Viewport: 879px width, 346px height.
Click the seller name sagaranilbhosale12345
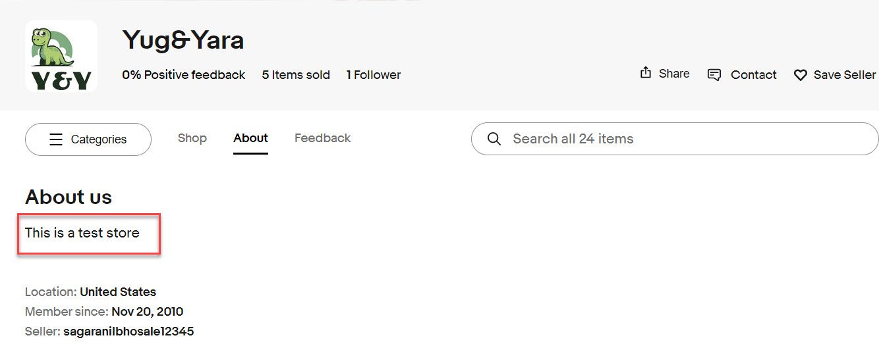click(128, 331)
